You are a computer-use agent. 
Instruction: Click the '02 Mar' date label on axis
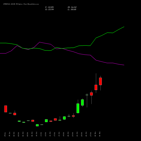click(x=95, y=134)
